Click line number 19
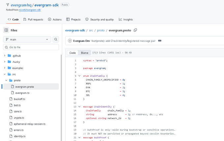The height and width of the screenshot is (141, 224). point(75,130)
